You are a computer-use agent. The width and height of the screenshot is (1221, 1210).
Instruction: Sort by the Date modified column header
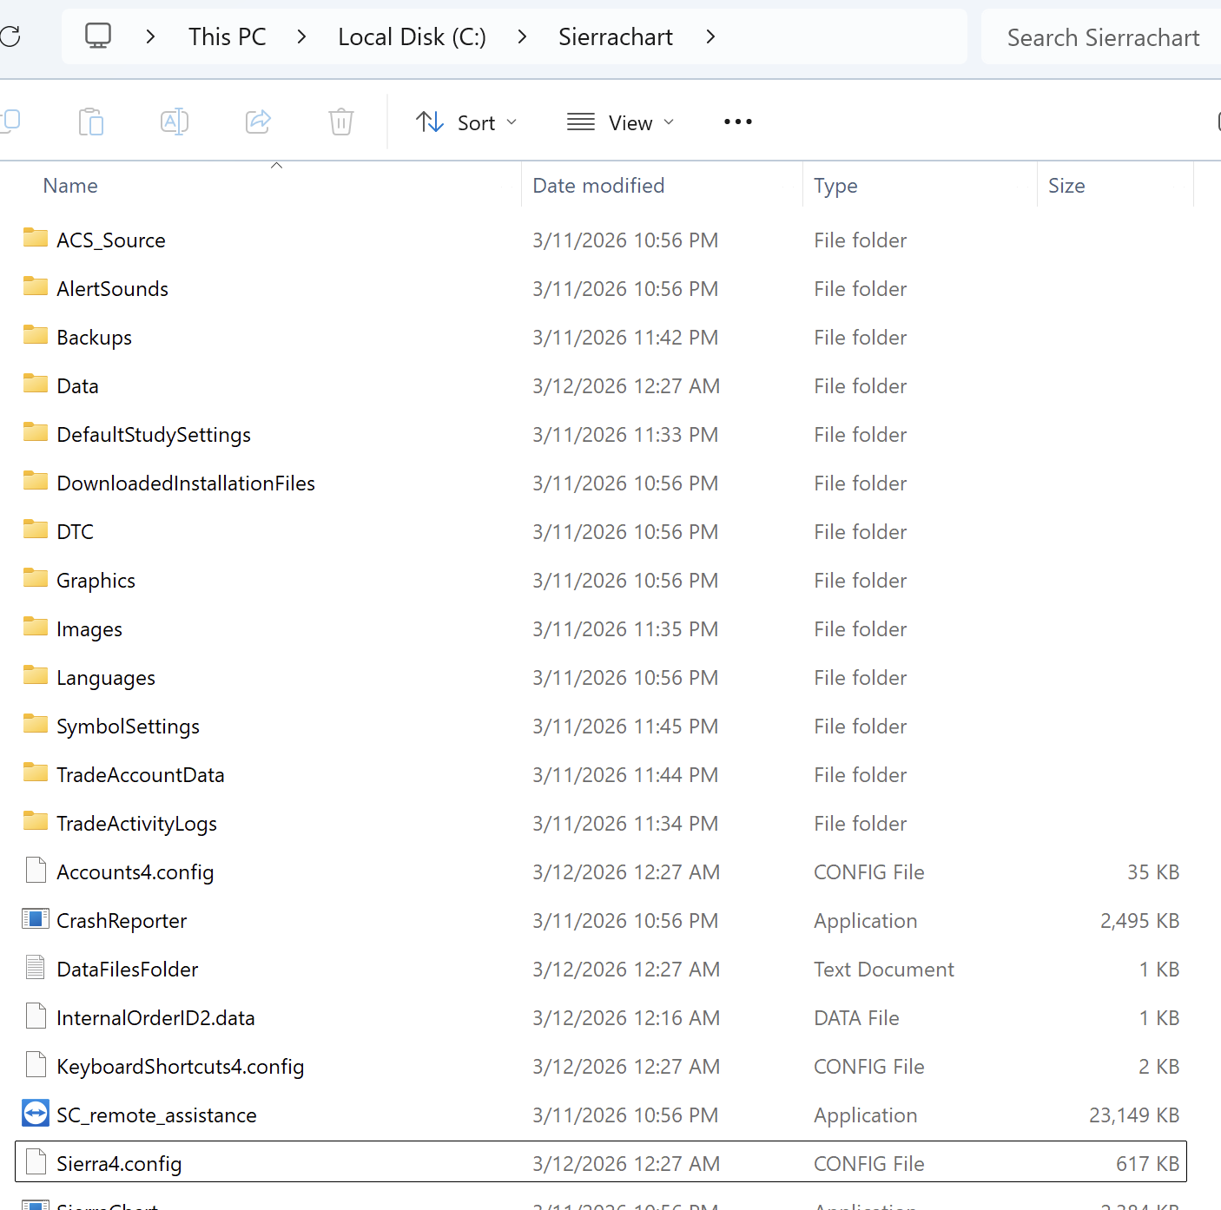click(x=598, y=186)
